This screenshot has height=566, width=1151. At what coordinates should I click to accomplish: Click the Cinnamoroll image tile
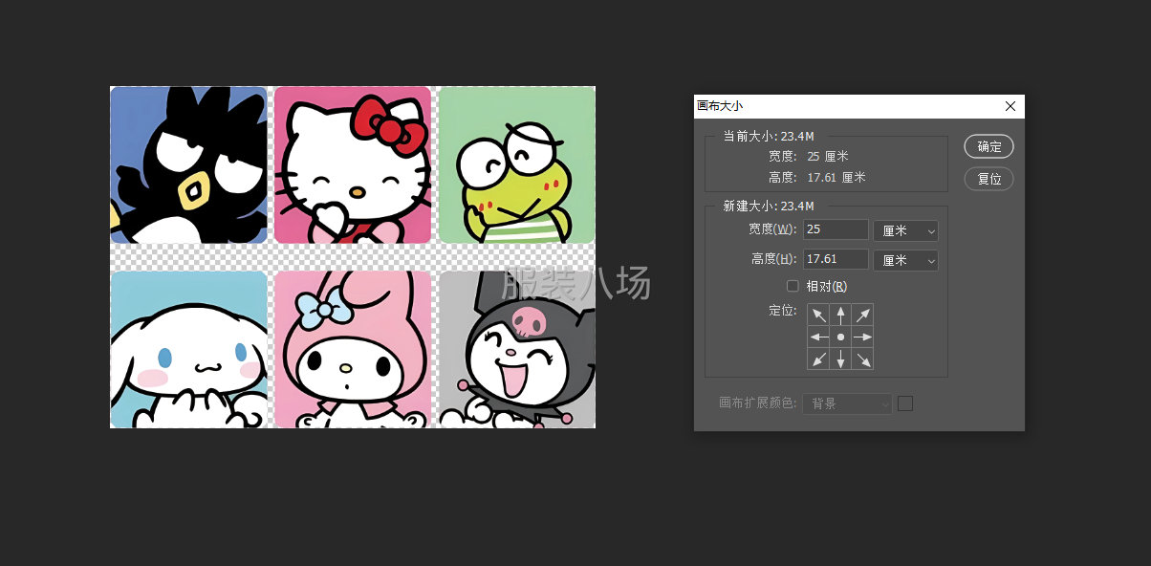pos(188,349)
